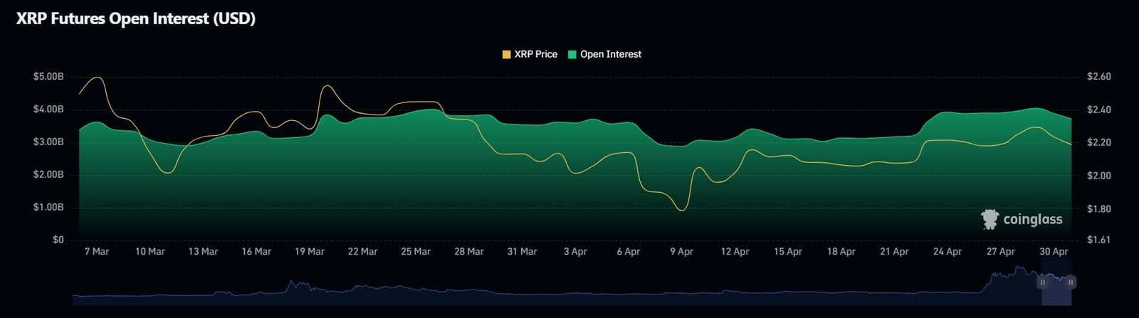Click the left range slider handle

[1042, 282]
